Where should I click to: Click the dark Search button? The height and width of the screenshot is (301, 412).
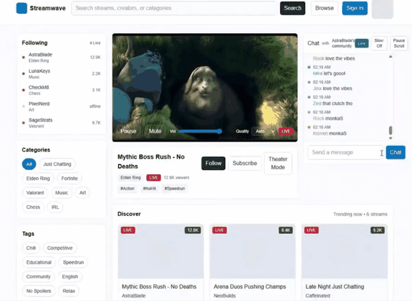(292, 8)
